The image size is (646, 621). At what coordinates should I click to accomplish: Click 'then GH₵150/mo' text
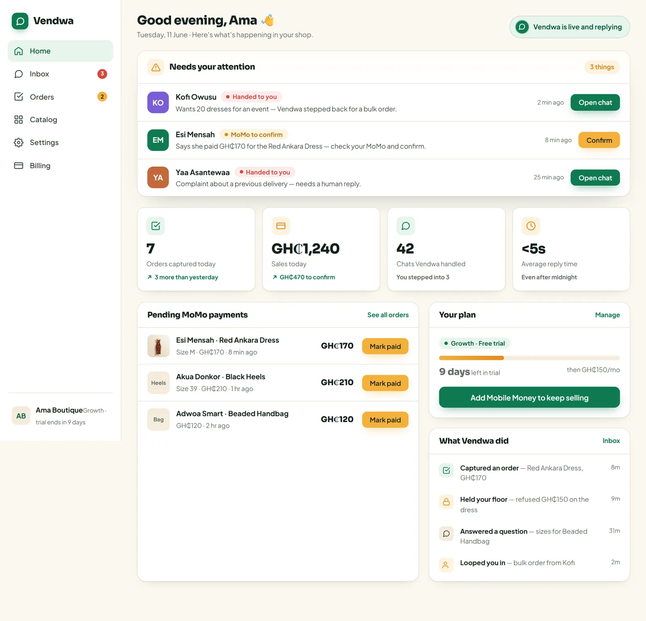click(x=593, y=370)
